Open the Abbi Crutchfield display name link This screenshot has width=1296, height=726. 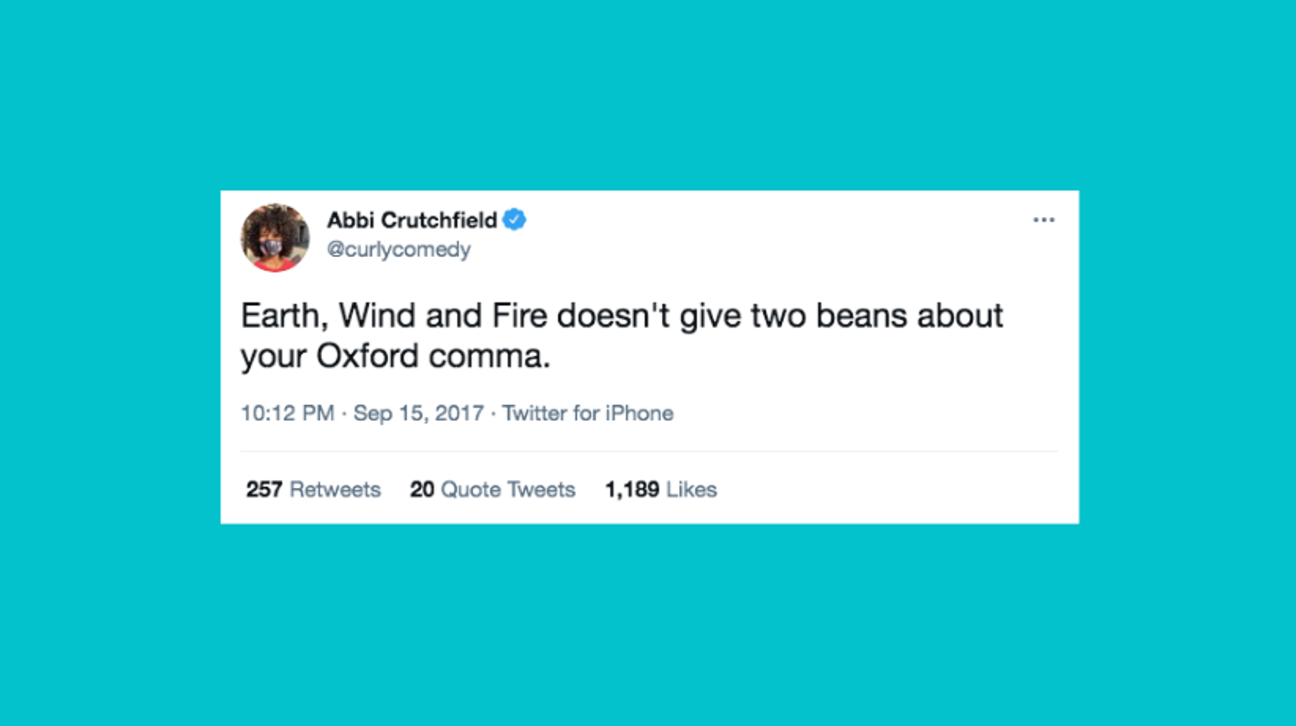(411, 220)
